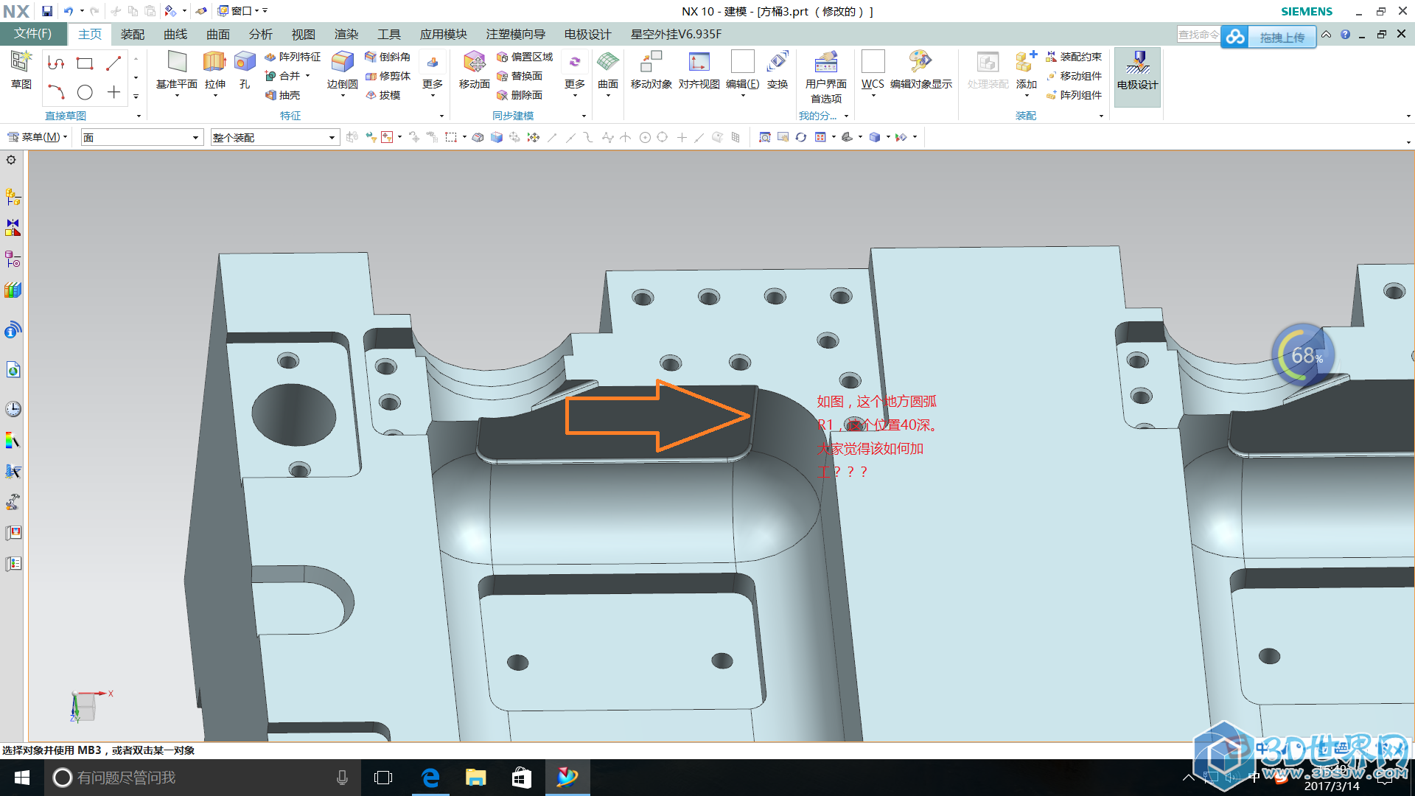
Task: Expand the 编辑(E) dropdown
Action: pyautogui.click(x=743, y=96)
